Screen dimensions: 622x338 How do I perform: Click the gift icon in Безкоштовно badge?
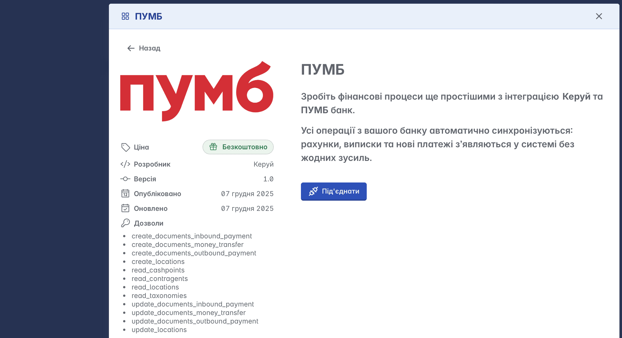pos(213,147)
